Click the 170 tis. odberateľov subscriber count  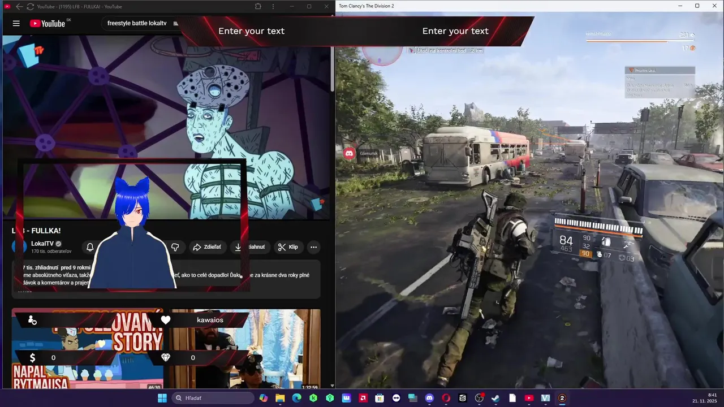click(51, 251)
